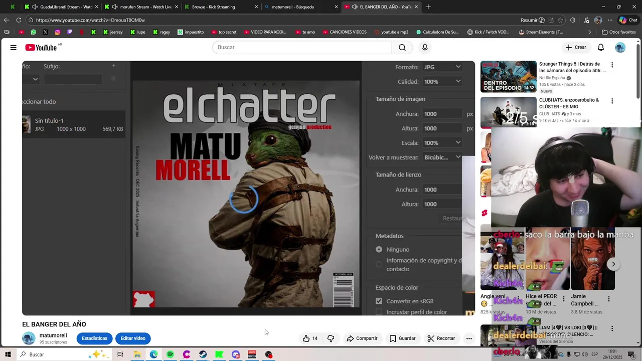Open Windows Start menu
642x361 pixels.
pyautogui.click(x=9, y=354)
